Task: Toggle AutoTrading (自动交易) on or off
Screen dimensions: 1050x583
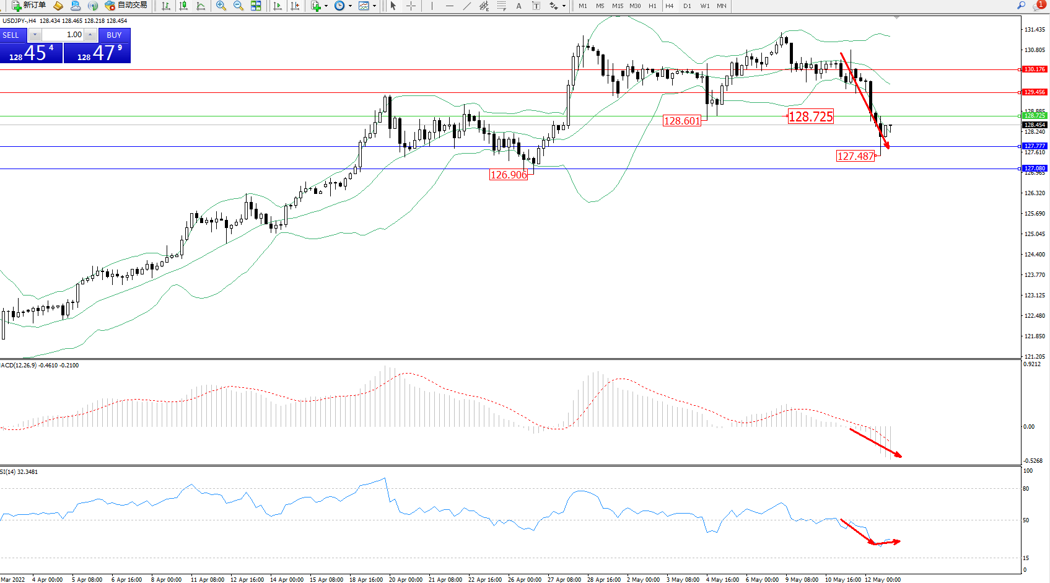Action: [126, 6]
